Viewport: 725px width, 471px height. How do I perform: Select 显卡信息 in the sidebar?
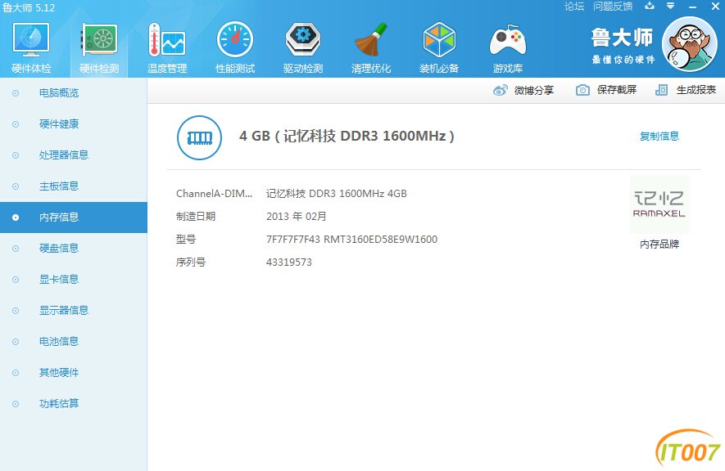74,280
